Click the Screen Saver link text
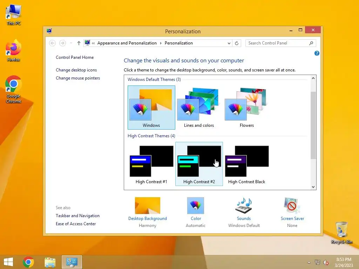This screenshot has width=359, height=269. click(292, 219)
